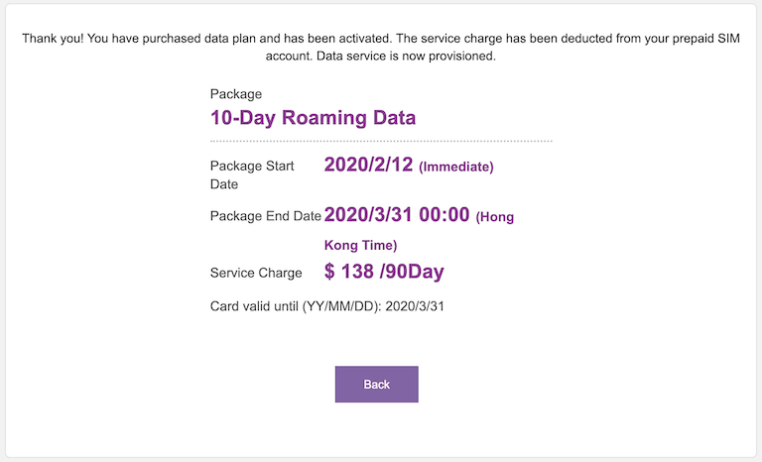Click the "Thank you!" text at the start
The width and height of the screenshot is (762, 462).
pyautogui.click(x=55, y=39)
